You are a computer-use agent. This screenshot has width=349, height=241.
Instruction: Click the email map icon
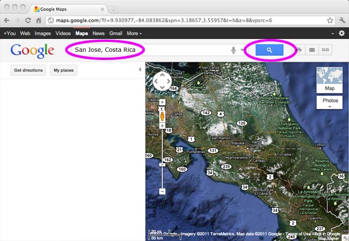coord(312,50)
